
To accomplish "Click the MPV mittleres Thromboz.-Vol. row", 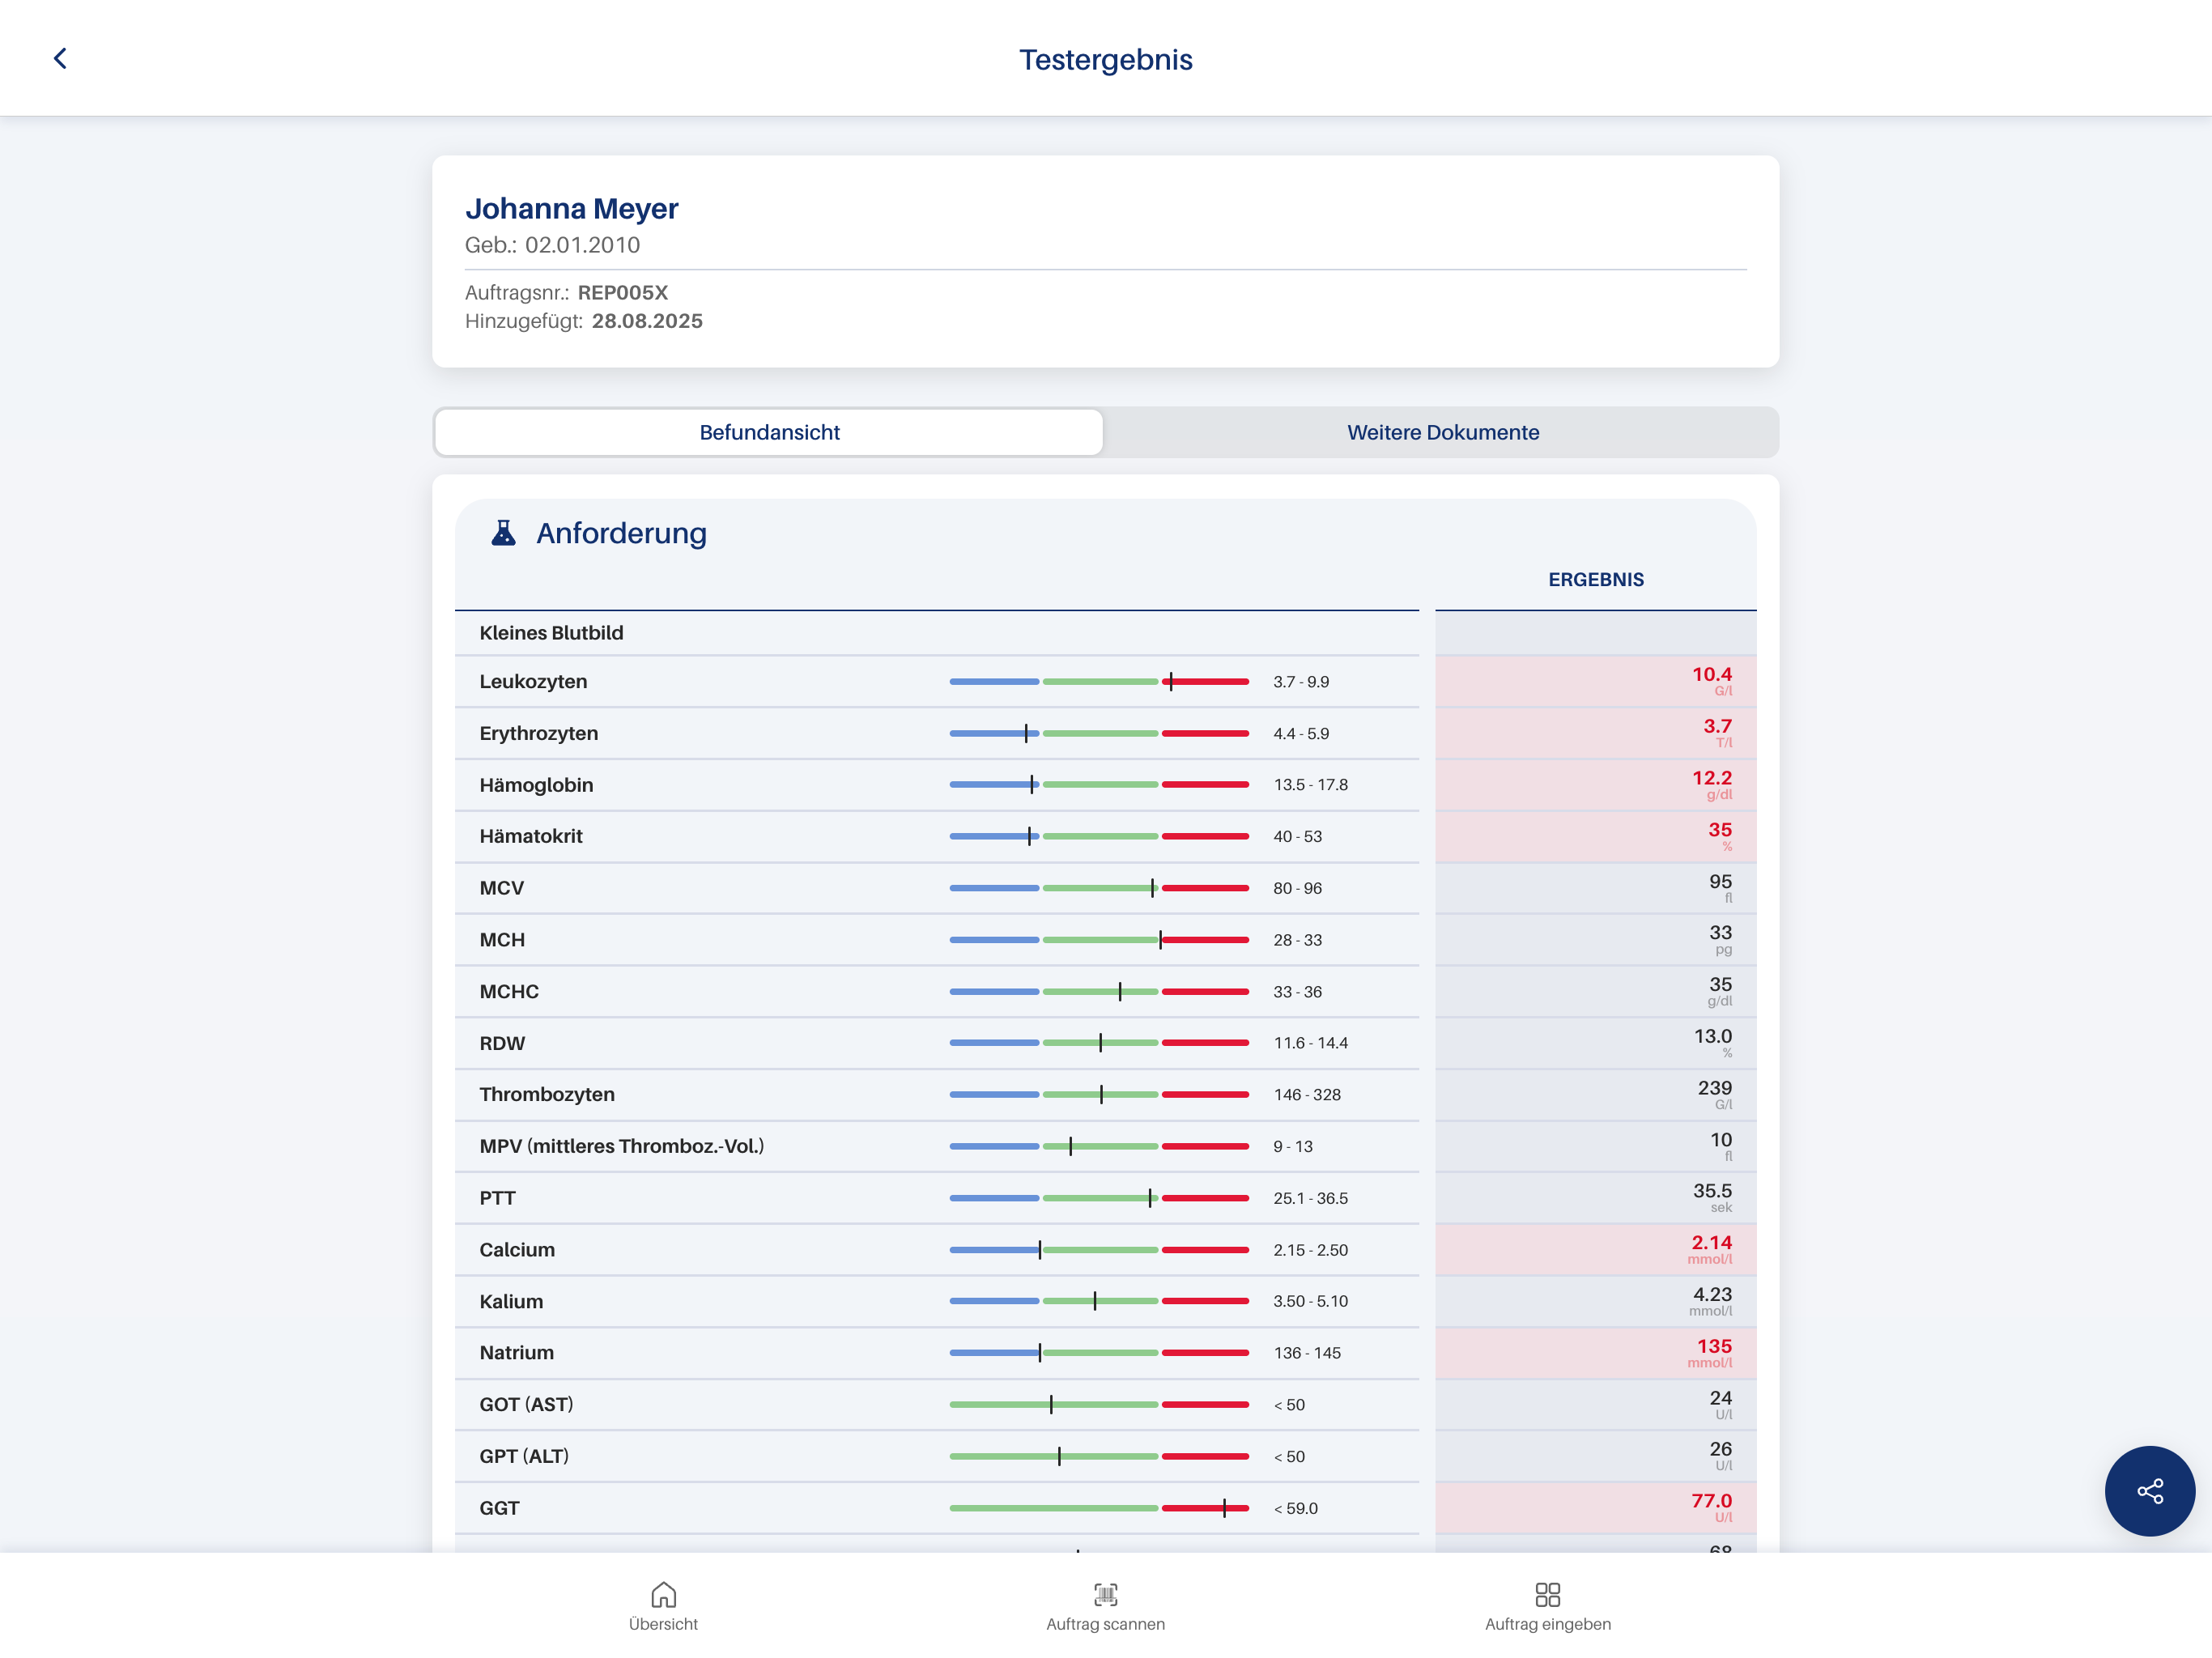I will click(621, 1146).
